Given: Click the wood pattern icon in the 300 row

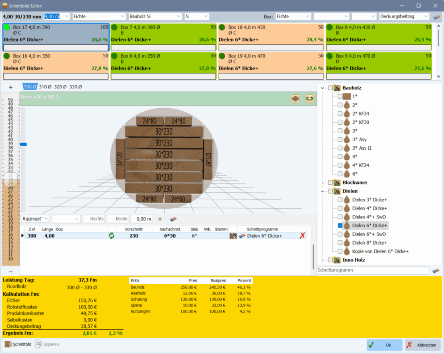Looking at the screenshot, I should (x=233, y=236).
